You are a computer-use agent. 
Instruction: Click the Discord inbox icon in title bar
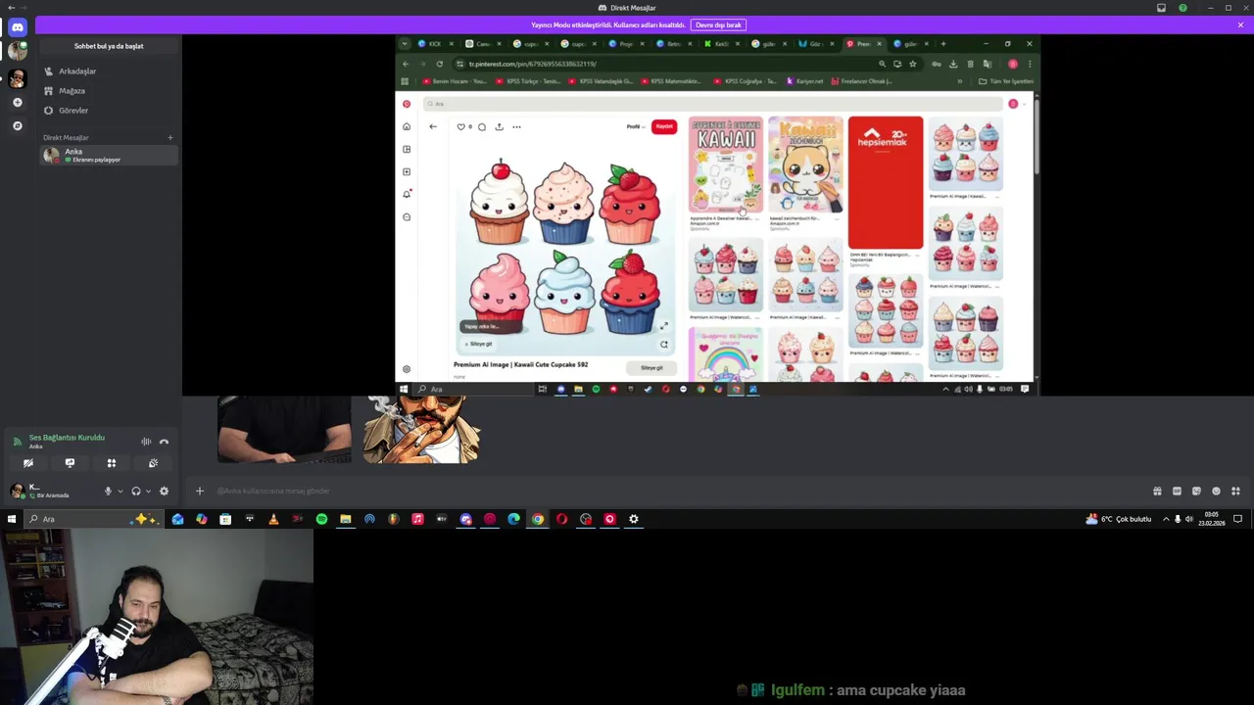click(x=1161, y=8)
